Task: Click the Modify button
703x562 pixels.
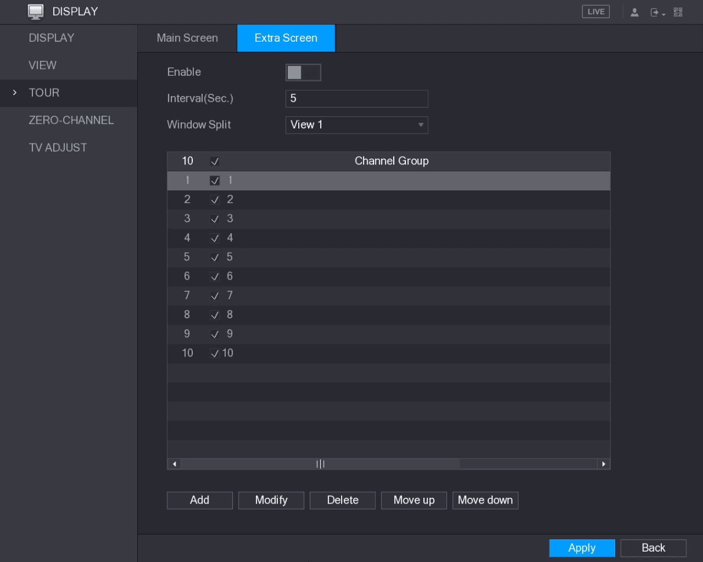Action: coord(271,500)
